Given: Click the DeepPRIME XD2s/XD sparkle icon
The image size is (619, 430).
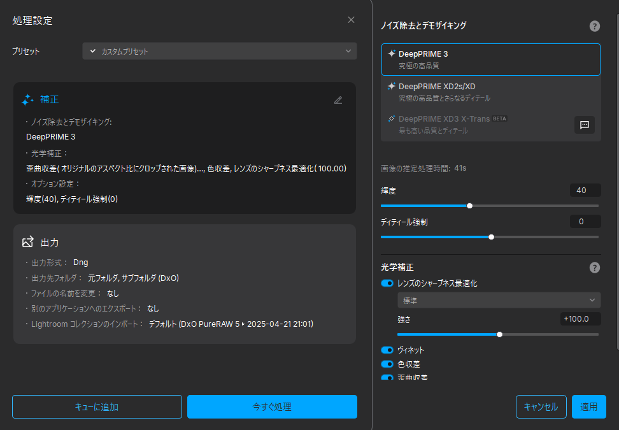Looking at the screenshot, I should point(391,86).
